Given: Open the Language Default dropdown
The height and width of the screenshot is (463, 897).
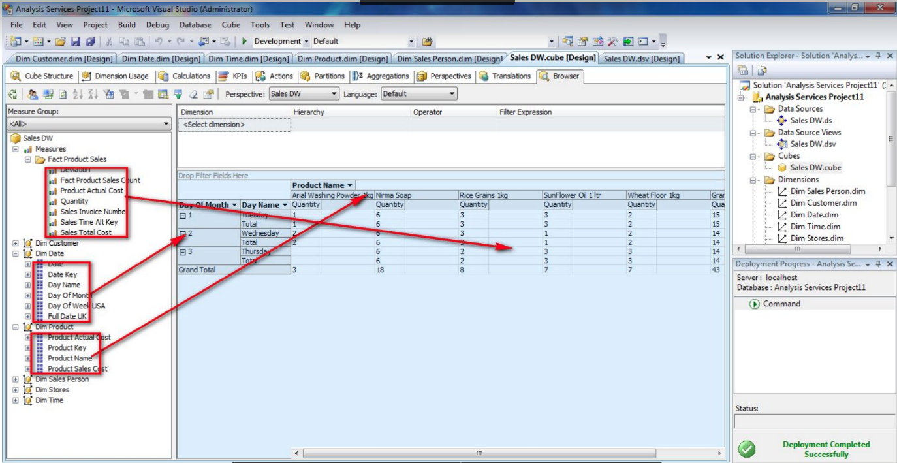Looking at the screenshot, I should click(452, 94).
